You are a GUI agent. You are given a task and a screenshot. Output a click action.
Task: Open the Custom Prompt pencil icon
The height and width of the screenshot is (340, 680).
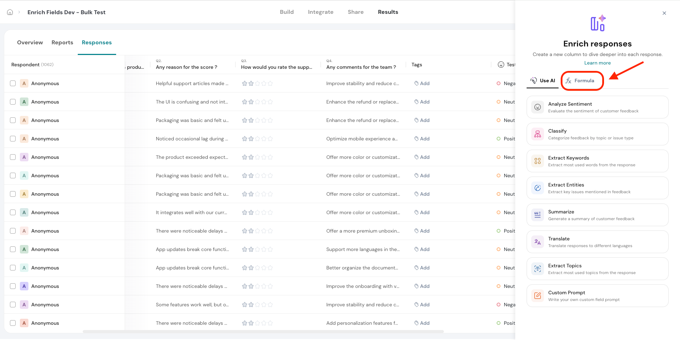point(538,296)
